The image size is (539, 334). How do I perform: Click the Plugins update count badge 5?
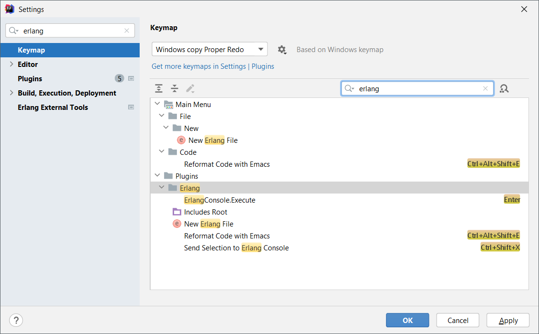pyautogui.click(x=119, y=79)
